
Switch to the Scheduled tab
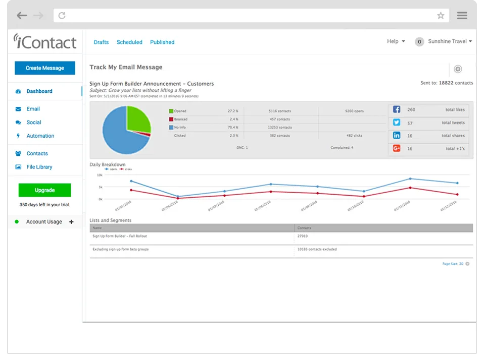[129, 42]
